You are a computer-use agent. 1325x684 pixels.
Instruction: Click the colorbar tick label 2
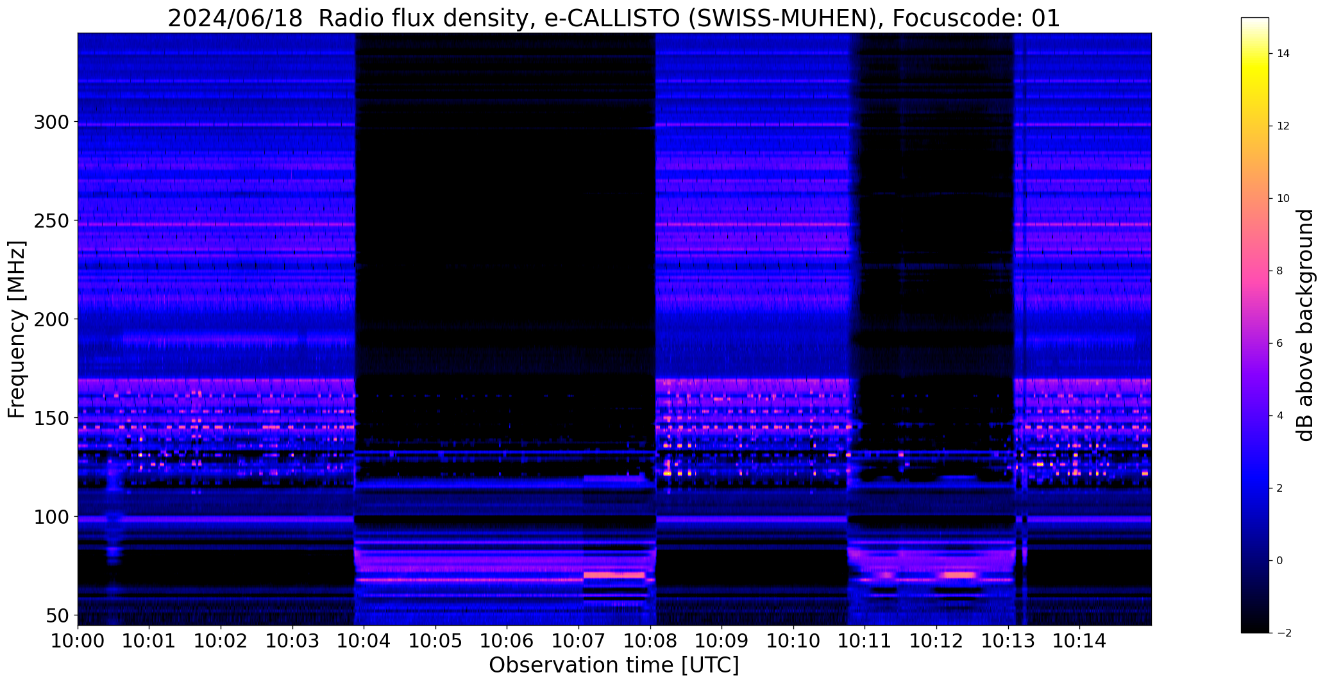pyautogui.click(x=1280, y=488)
